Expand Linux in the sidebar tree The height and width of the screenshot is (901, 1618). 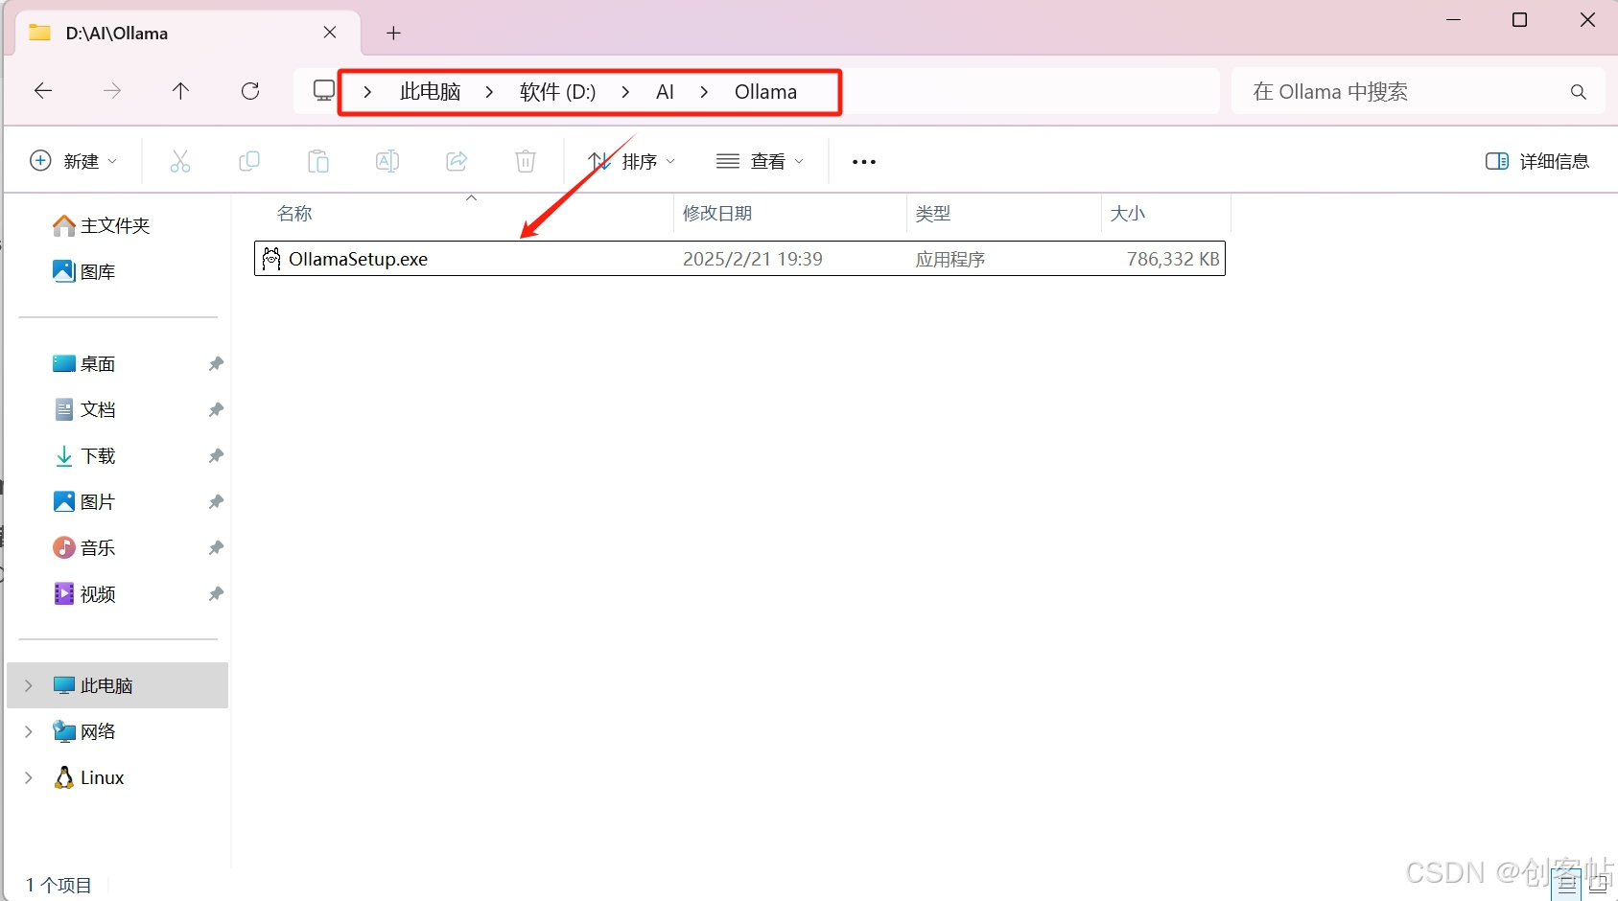(29, 777)
